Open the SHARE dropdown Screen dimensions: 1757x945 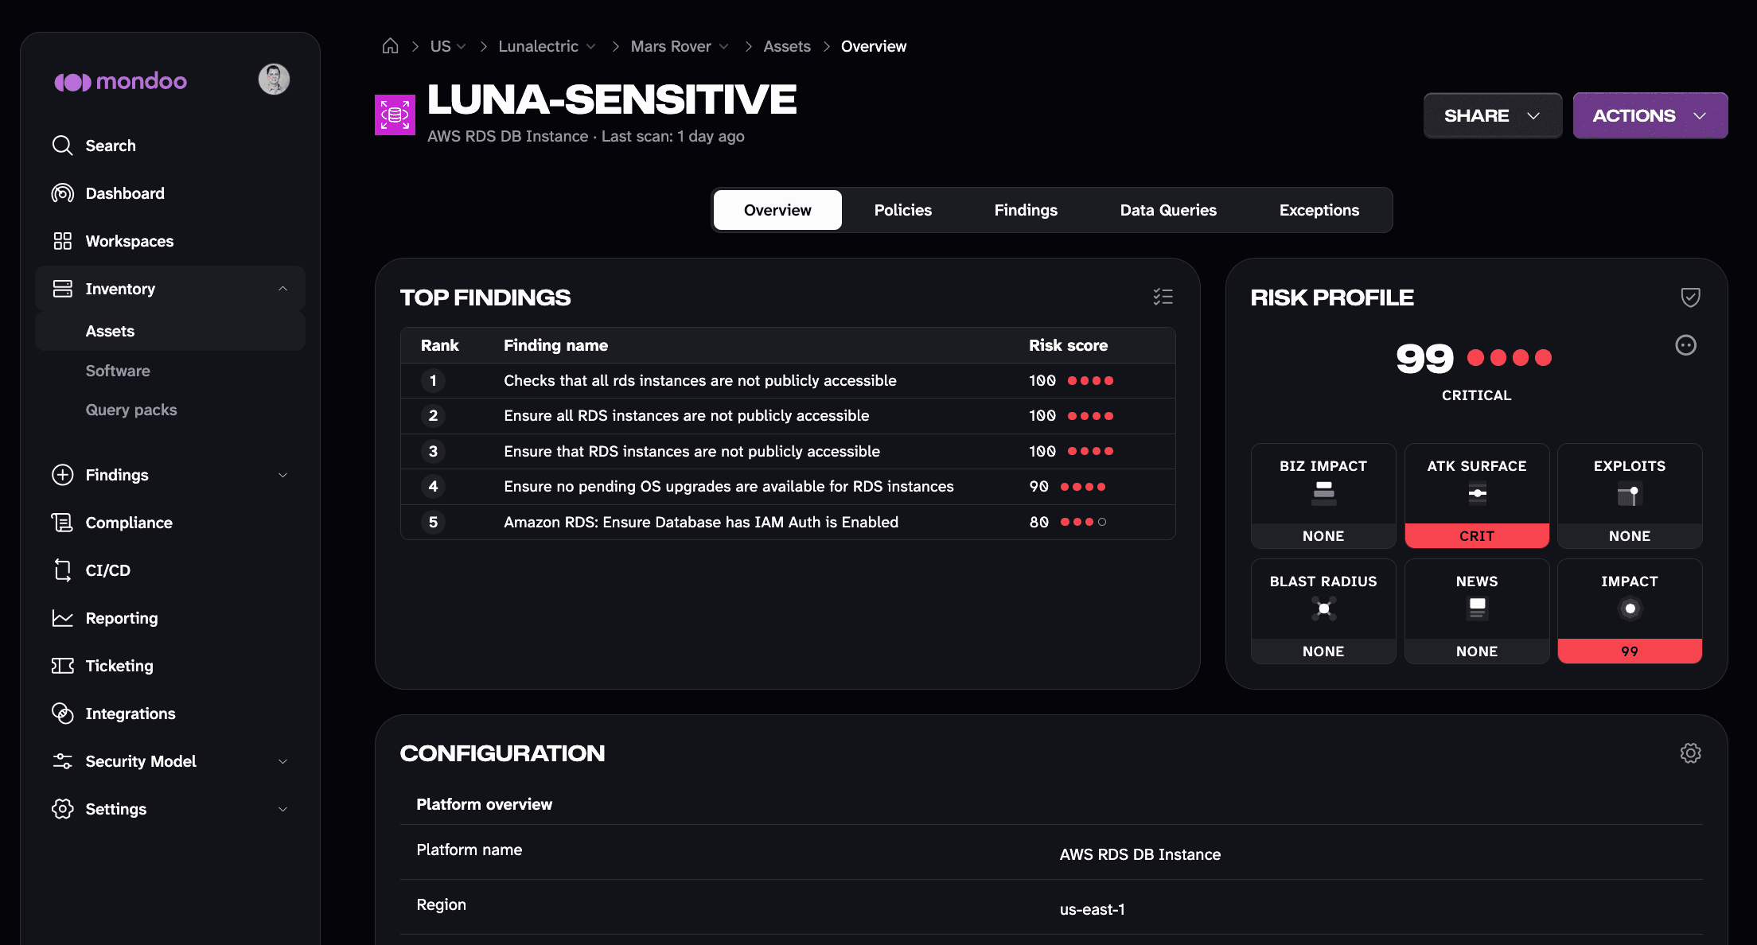point(1492,115)
